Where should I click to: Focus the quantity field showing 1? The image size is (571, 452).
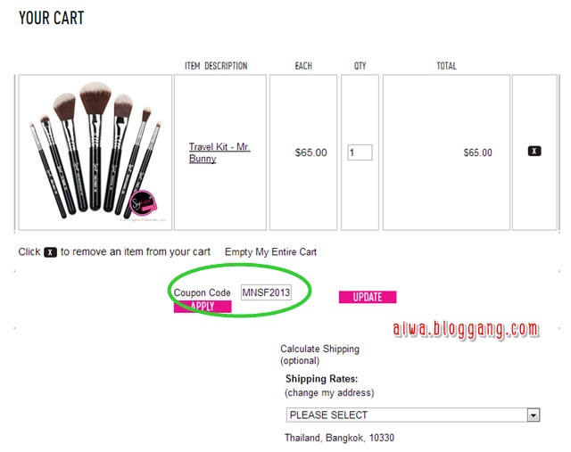(x=360, y=152)
